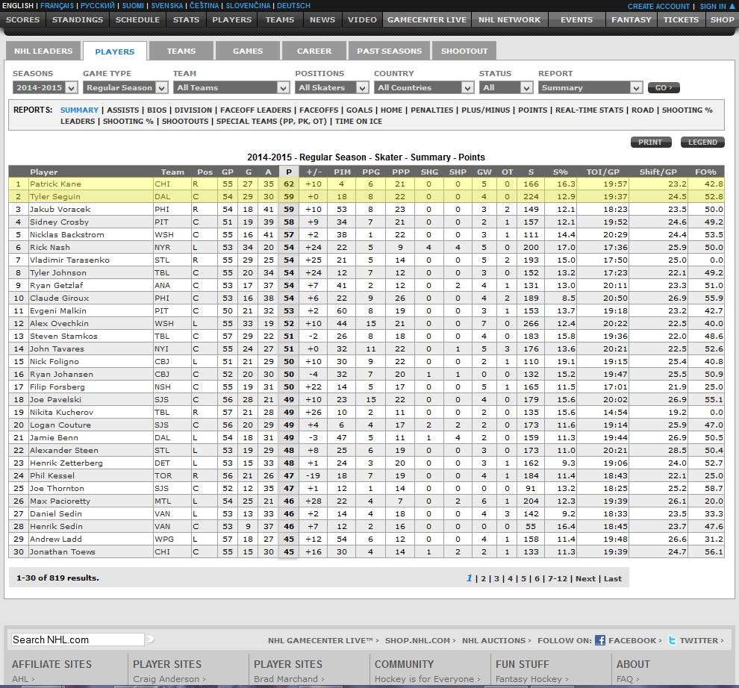This screenshot has width=739, height=688.
Task: Click SIGN IN link
Action: tap(713, 6)
